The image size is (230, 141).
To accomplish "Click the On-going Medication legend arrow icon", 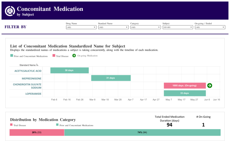I will (74, 56).
